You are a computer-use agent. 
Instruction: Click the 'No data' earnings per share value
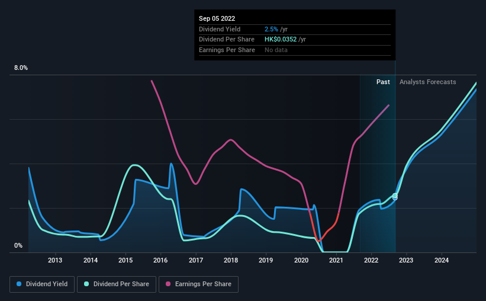point(276,50)
